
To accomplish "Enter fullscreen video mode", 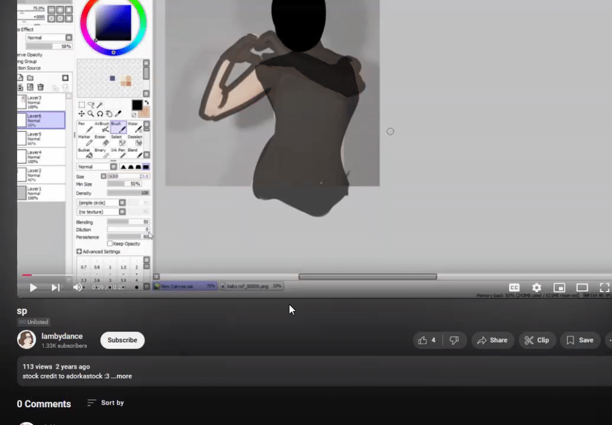I will point(605,287).
